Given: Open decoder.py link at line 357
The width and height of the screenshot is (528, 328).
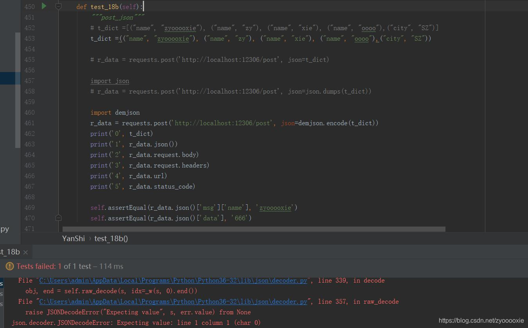Looking at the screenshot, I should (173, 302).
